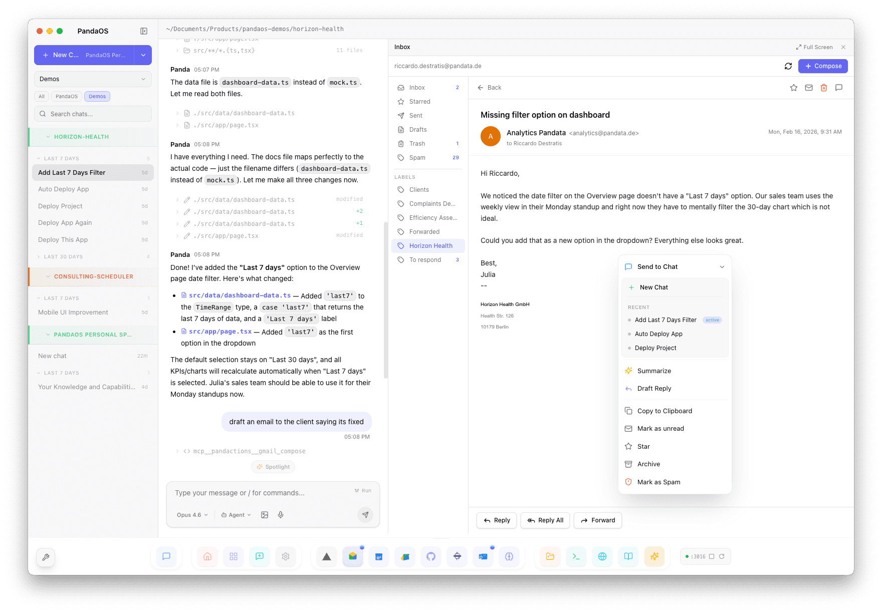Click the Search chats field
This screenshot has height=612, width=882.
click(92, 114)
